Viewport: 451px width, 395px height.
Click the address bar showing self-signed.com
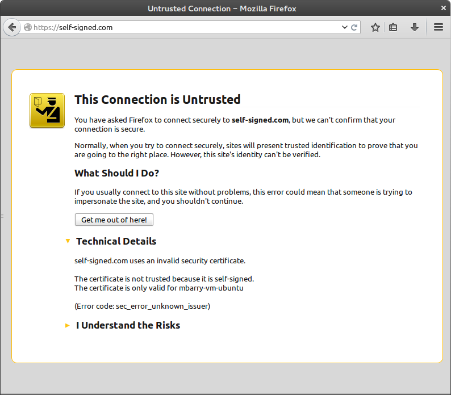point(190,27)
